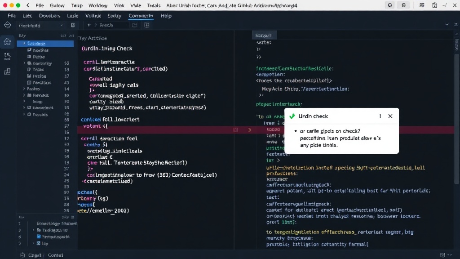Screen dimensions: 460x259
Task: Close the Urdln check popup
Action: point(390,116)
